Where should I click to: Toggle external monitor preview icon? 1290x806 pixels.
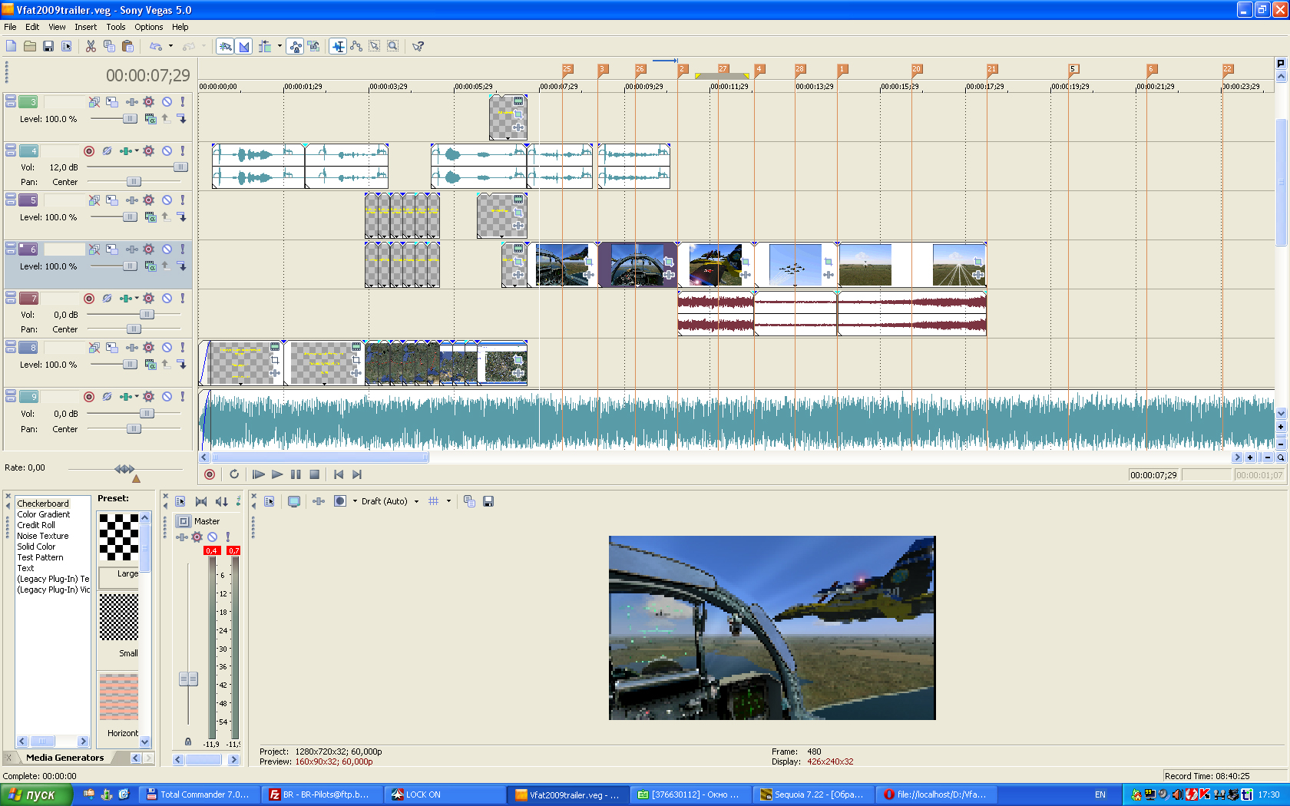click(294, 501)
